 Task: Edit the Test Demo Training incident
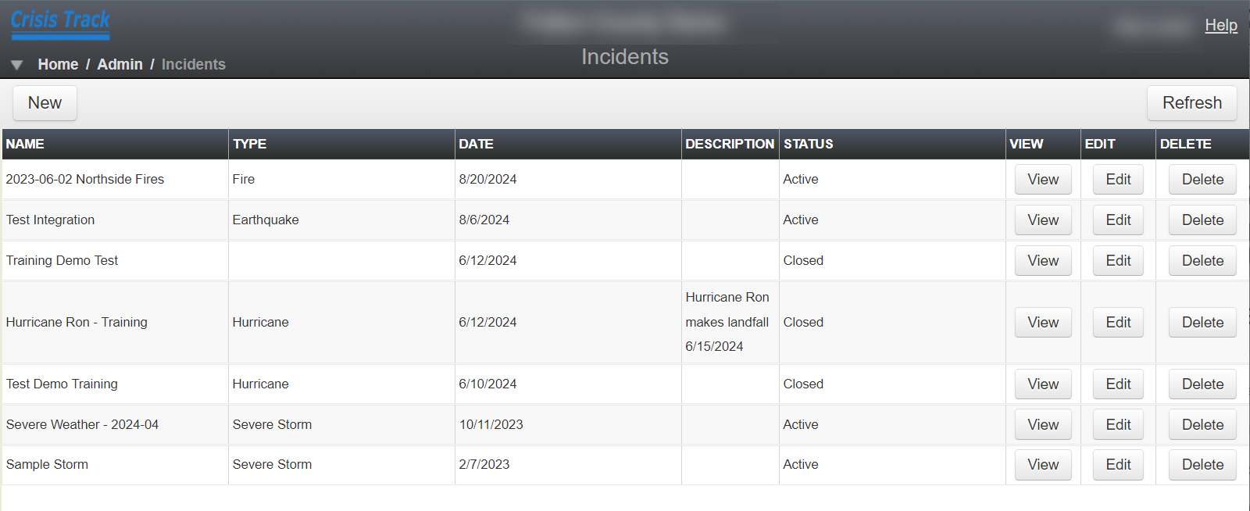point(1118,384)
